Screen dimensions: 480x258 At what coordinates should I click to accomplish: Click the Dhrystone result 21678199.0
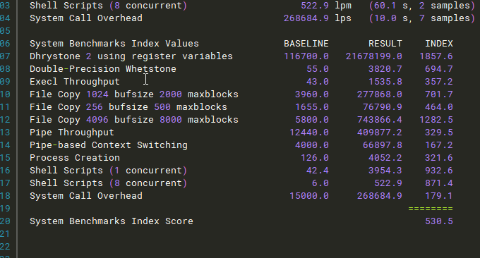tap(374, 56)
